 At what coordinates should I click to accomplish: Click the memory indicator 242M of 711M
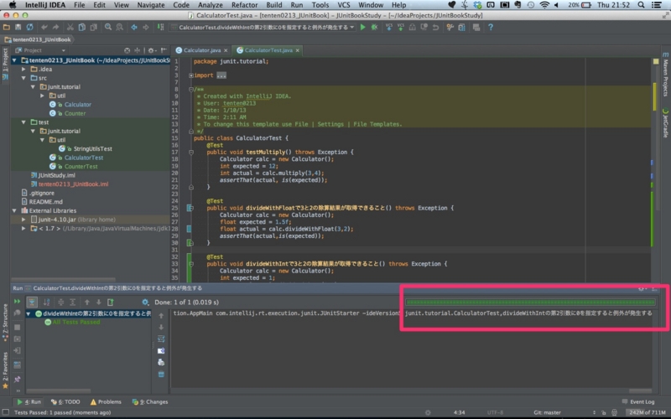pos(648,412)
